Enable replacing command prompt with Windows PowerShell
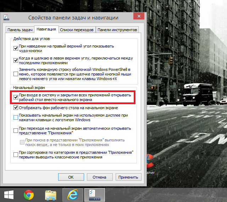 (x=16, y=73)
